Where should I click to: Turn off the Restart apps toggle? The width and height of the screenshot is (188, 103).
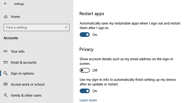[85, 35]
